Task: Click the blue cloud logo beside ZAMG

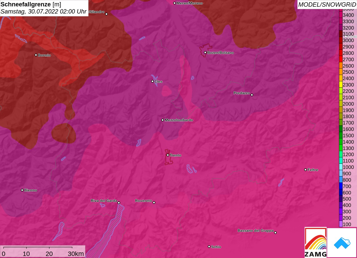Action: point(342,243)
